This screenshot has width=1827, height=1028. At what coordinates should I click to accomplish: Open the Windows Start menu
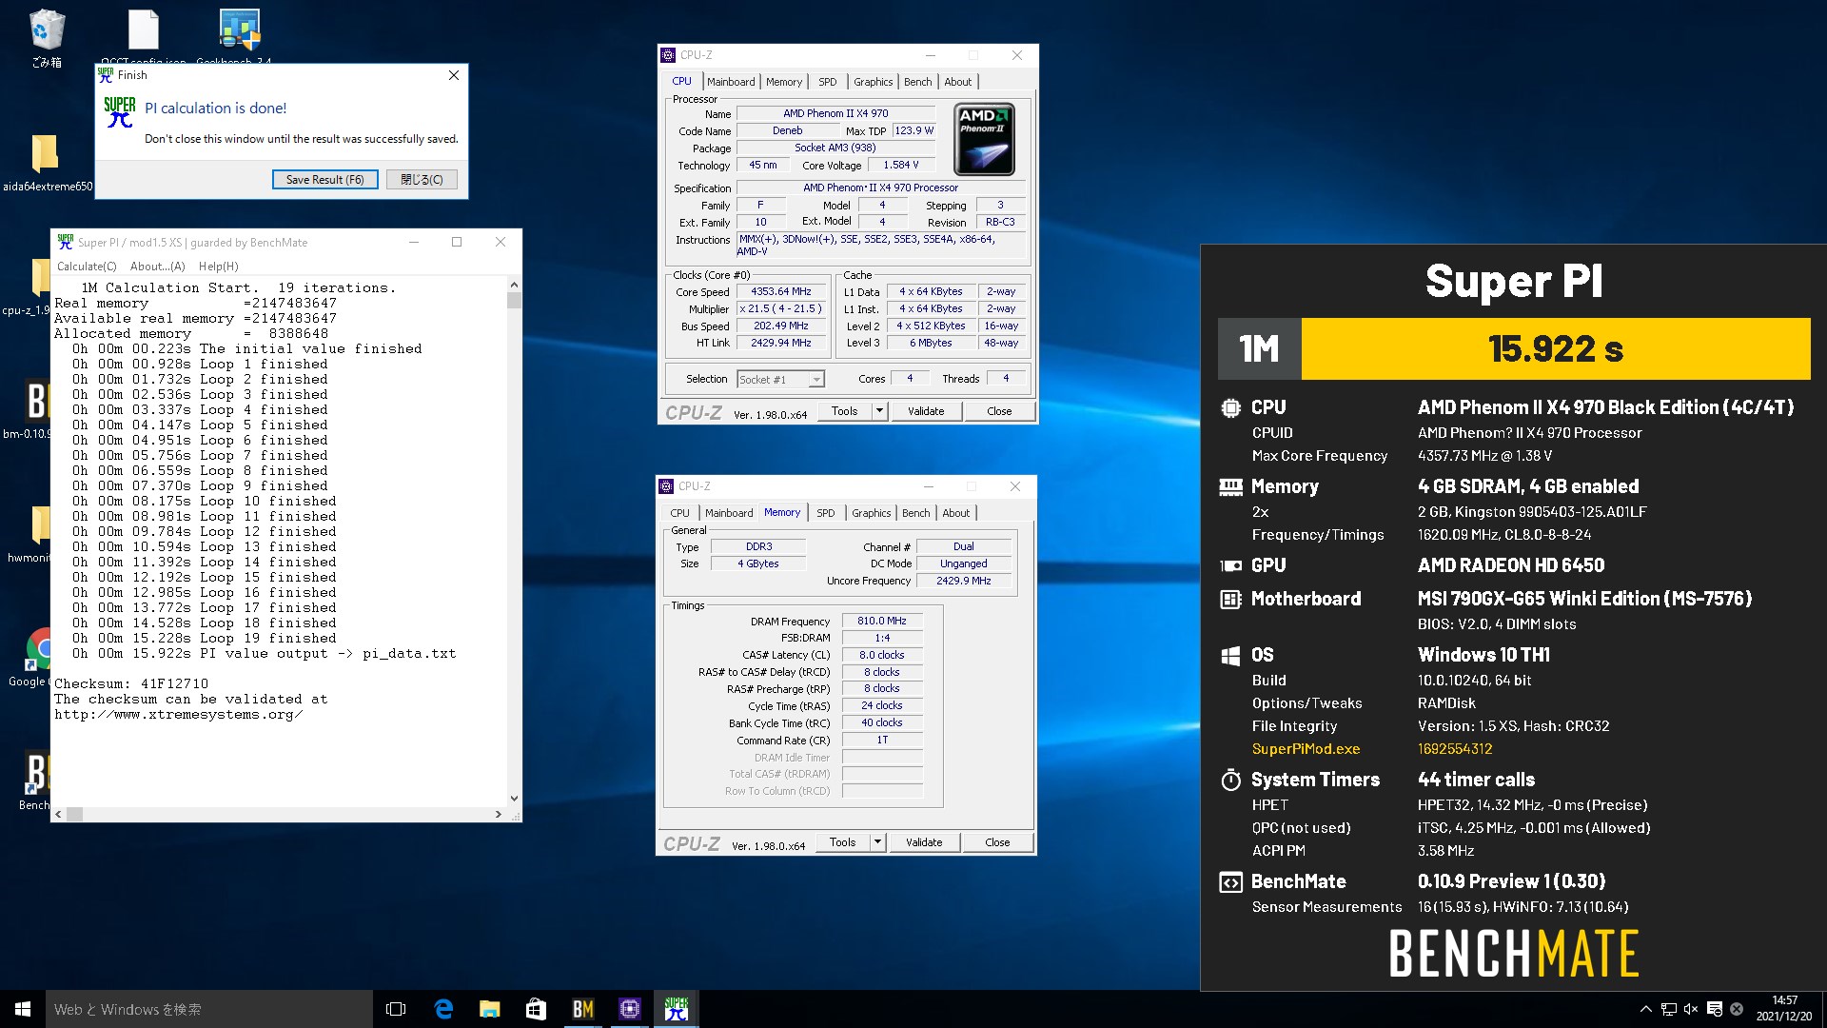pos(23,1009)
